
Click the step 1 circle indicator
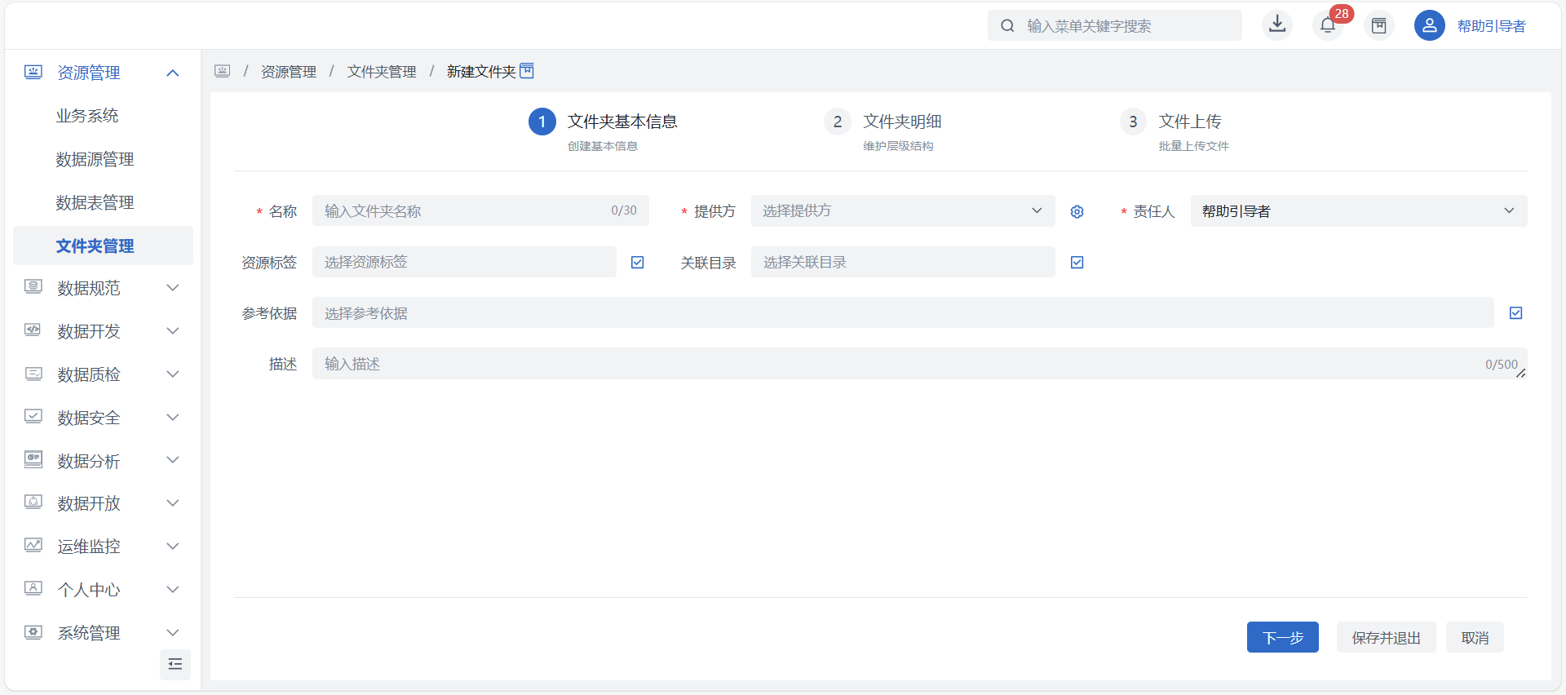pos(542,122)
